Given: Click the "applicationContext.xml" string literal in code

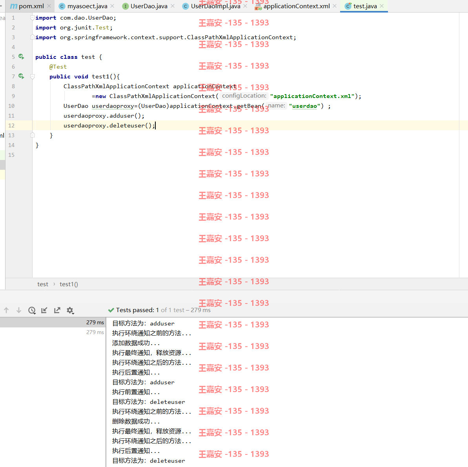Looking at the screenshot, I should 312,96.
